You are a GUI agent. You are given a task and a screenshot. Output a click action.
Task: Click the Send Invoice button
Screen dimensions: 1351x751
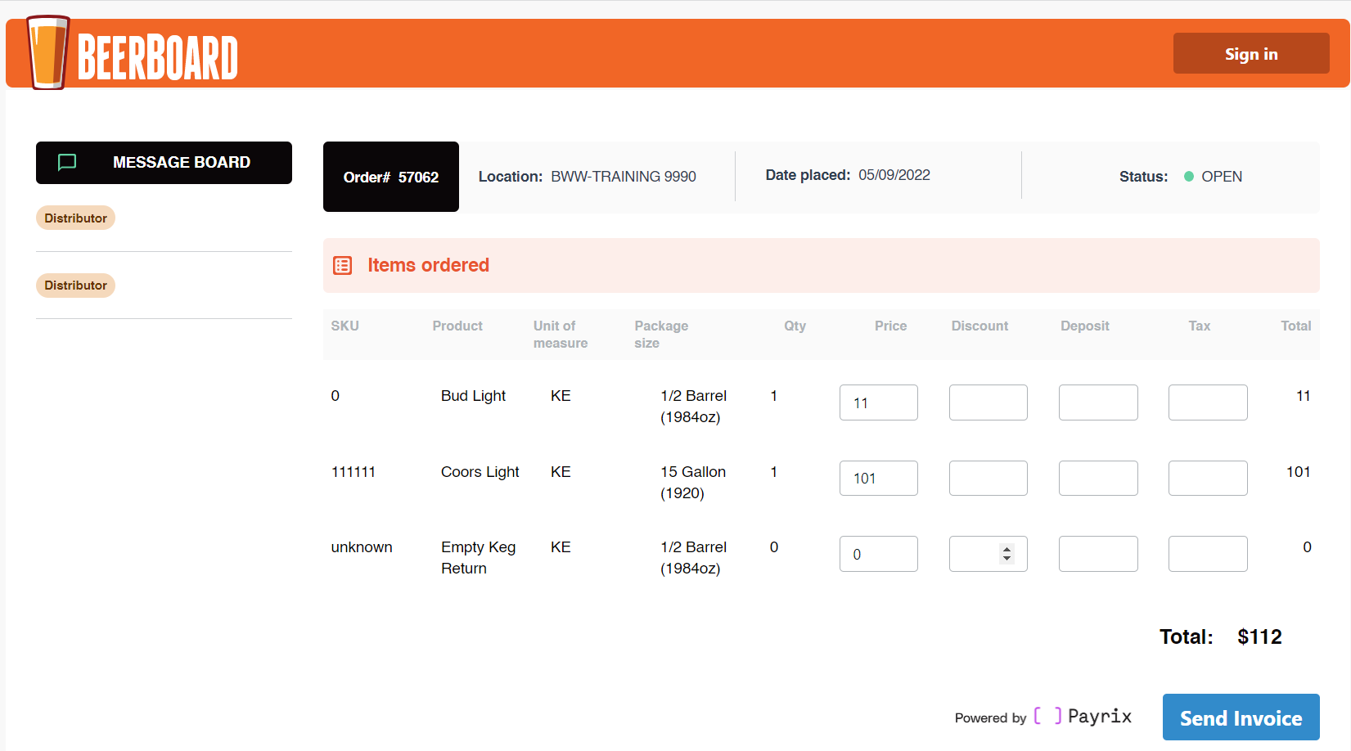pyautogui.click(x=1241, y=717)
